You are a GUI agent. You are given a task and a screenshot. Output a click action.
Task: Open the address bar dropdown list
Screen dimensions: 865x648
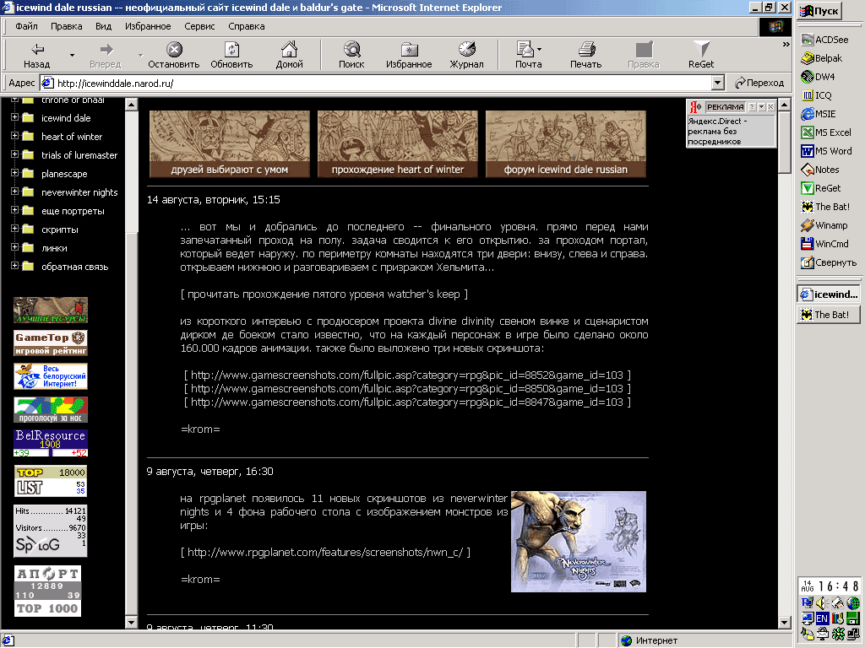[717, 84]
